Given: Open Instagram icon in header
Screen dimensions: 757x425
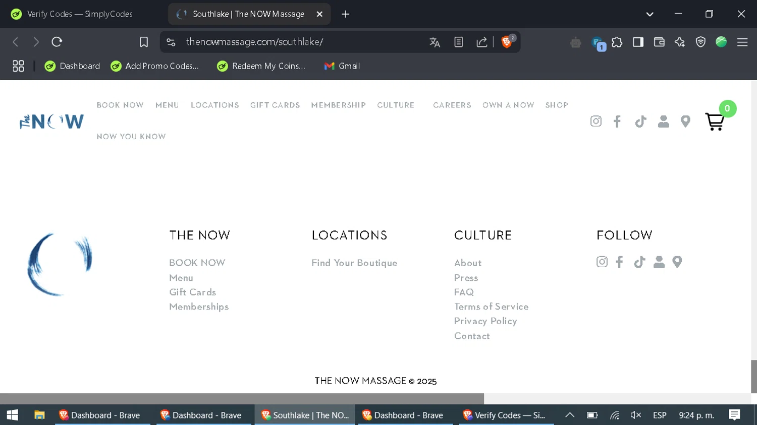Looking at the screenshot, I should [596, 121].
